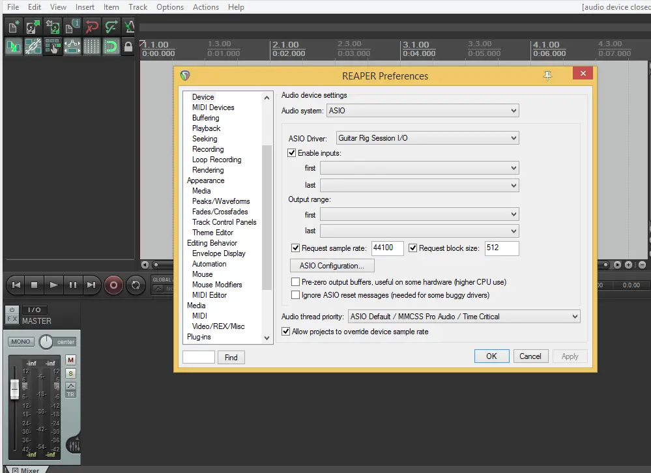651x473 pixels.
Task: Toggle master MONO button
Action: click(x=21, y=342)
